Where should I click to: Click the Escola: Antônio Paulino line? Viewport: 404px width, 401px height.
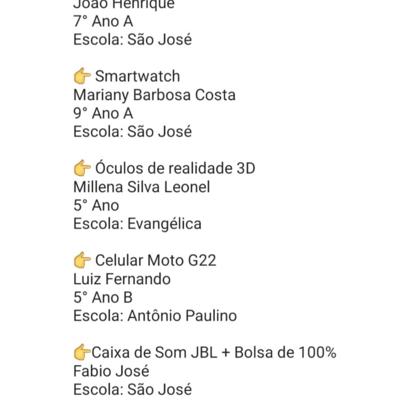pos(155,316)
